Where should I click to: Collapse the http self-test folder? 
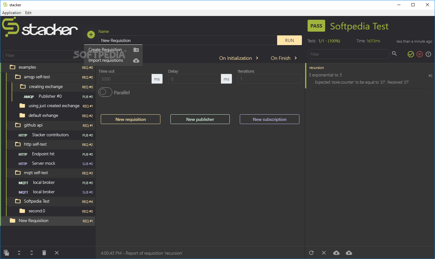tap(18, 144)
